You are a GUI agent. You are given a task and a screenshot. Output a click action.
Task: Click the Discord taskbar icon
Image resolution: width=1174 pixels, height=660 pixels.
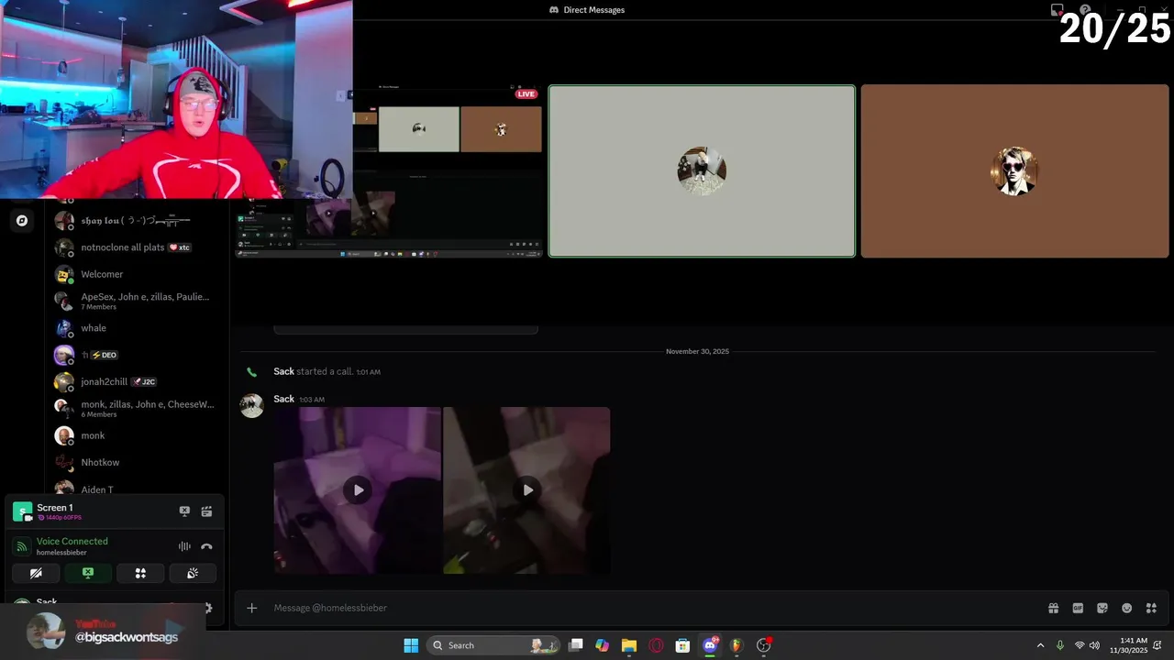pos(710,645)
